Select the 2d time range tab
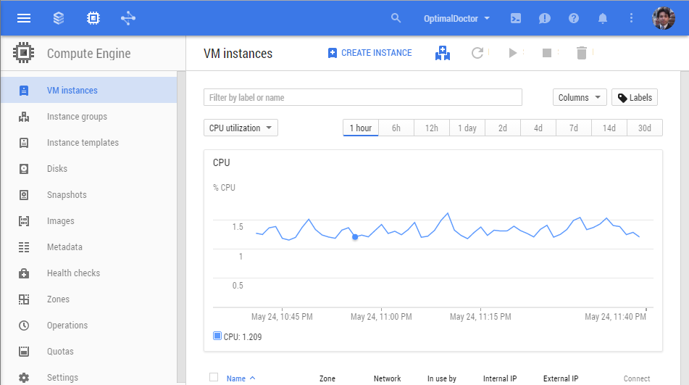The height and width of the screenshot is (385, 689). 503,128
